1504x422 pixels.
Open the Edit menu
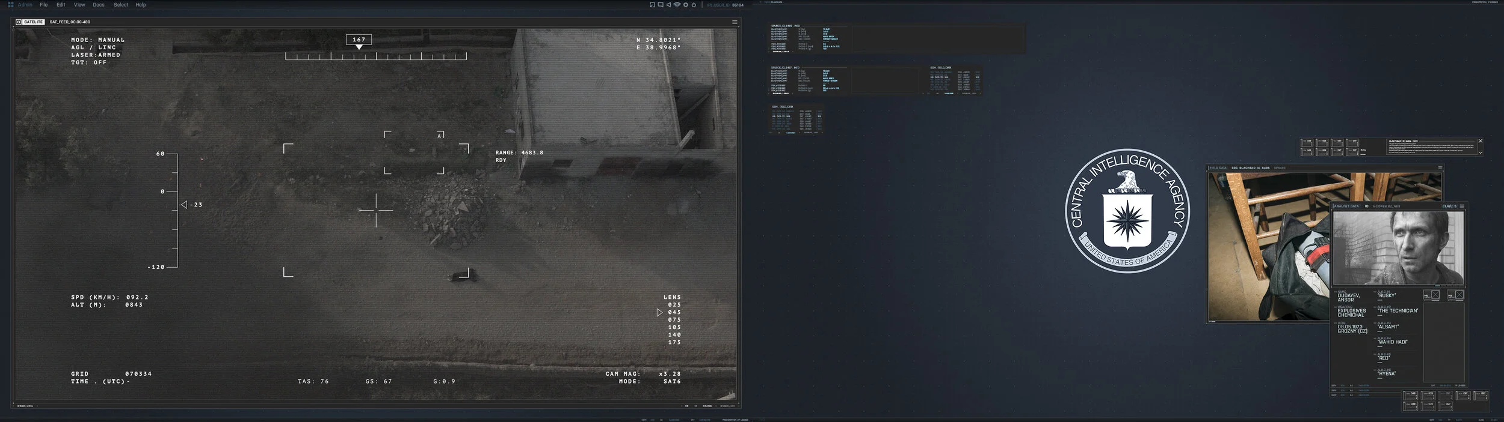pyautogui.click(x=61, y=5)
